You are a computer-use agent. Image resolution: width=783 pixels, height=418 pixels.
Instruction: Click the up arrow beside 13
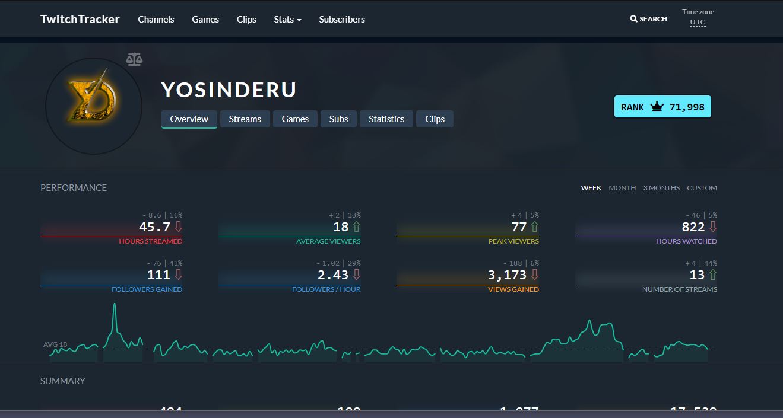click(x=713, y=275)
